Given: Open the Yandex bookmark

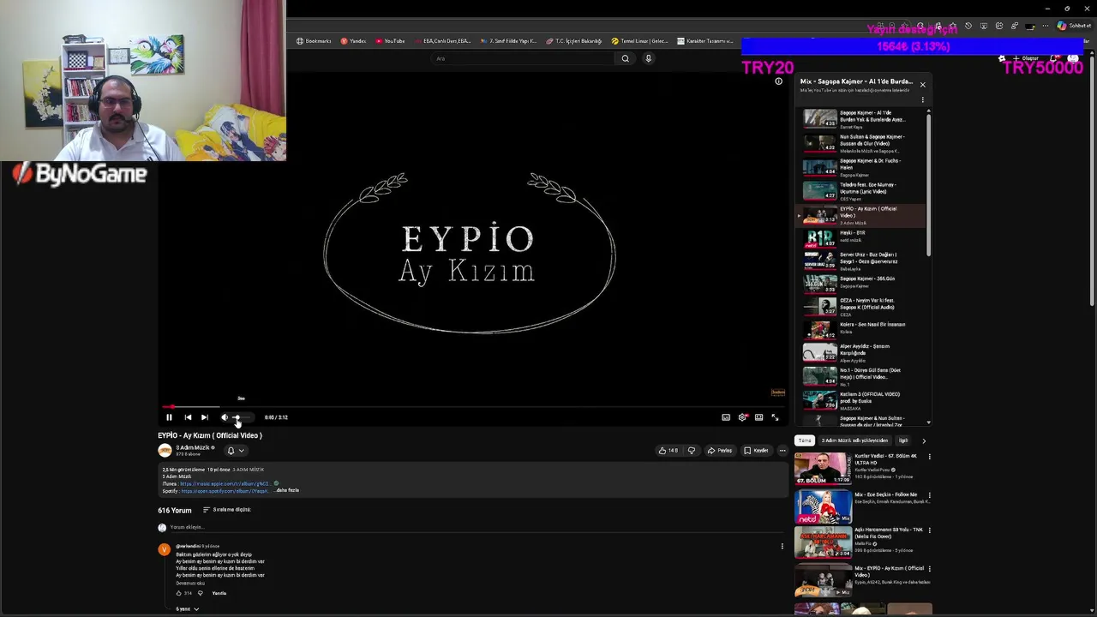Looking at the screenshot, I should click(x=353, y=41).
